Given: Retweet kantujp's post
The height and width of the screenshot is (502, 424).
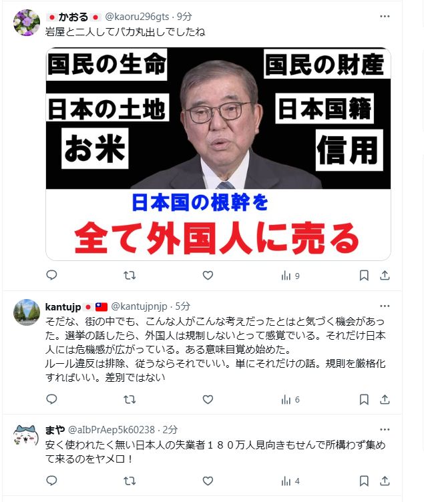Looking at the screenshot, I should 130,400.
